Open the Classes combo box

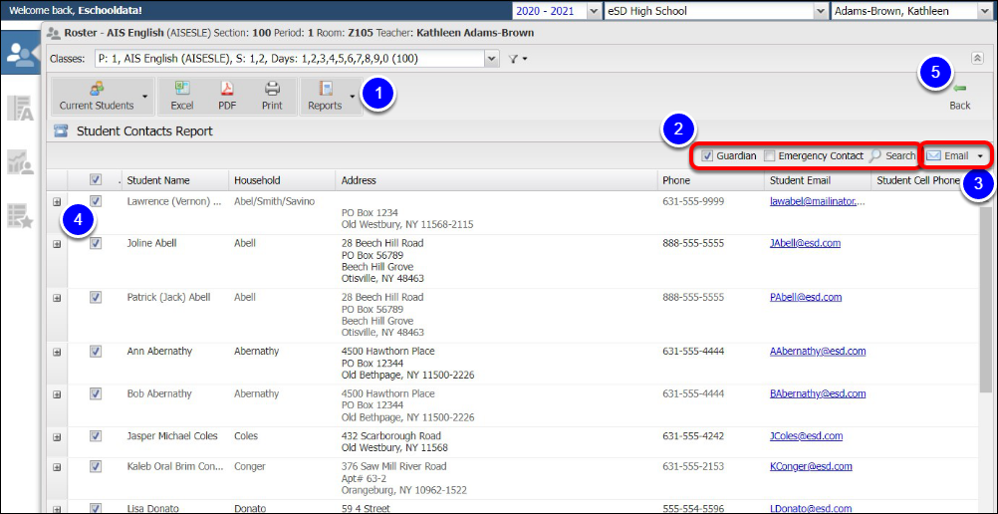click(x=297, y=59)
